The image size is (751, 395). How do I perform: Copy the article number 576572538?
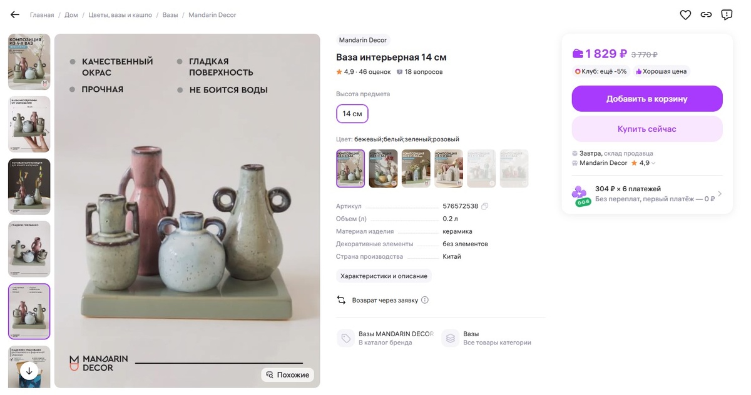[485, 206]
